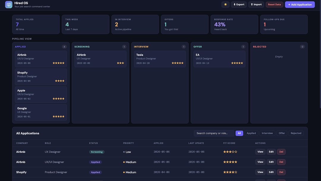This screenshot has height=181, width=321.
Task: Click Google card star rating
Action: [x=59, y=117]
